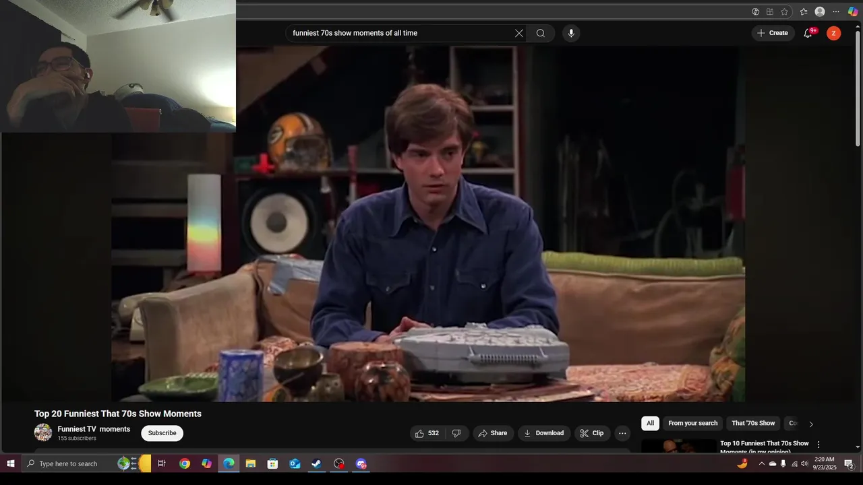Share this video
Screen dimensions: 863x485
493,433
